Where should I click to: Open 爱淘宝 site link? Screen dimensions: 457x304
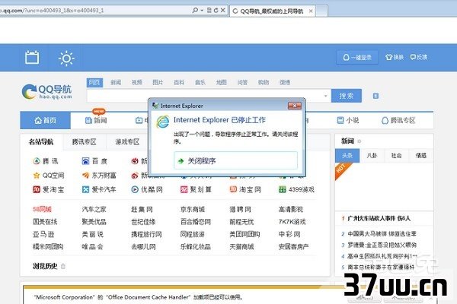coord(49,190)
